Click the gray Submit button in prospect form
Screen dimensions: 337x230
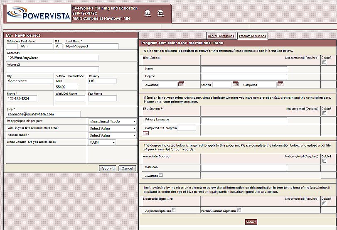[x=108, y=169]
